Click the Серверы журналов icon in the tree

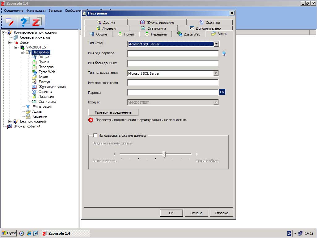coord(15,37)
